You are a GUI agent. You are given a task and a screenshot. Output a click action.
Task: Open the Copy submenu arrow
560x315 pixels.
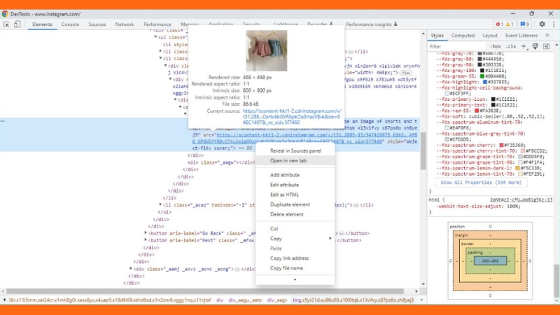click(330, 239)
